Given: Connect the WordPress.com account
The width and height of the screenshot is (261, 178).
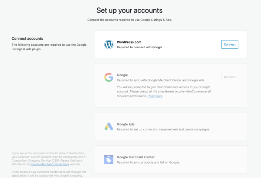Looking at the screenshot, I should coord(230,45).
